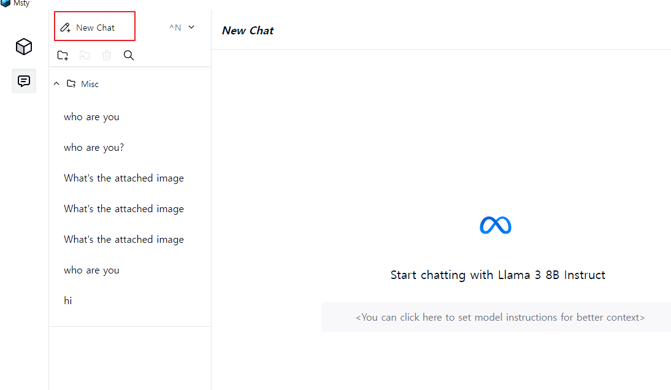Click the Meta Llama model logo
The height and width of the screenshot is (390, 671).
pos(496,226)
